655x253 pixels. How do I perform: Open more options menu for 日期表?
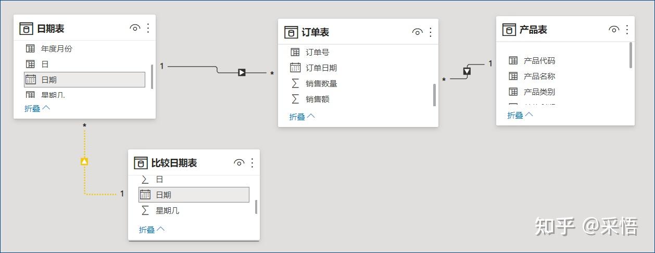pyautogui.click(x=148, y=28)
